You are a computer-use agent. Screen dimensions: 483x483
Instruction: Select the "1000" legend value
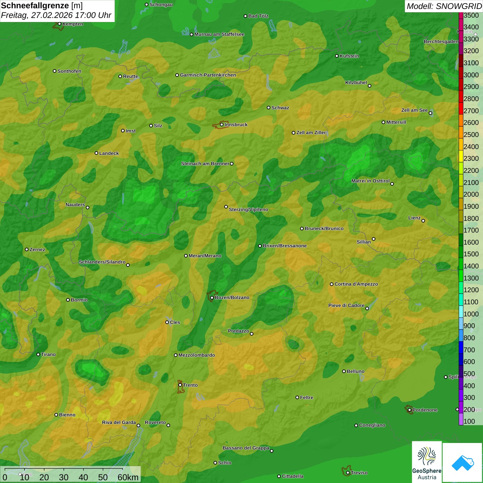[471, 314]
